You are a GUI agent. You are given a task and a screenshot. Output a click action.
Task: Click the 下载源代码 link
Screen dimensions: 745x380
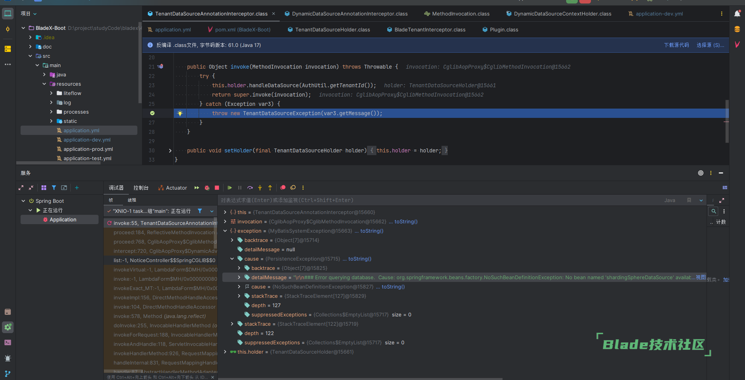tap(676, 45)
